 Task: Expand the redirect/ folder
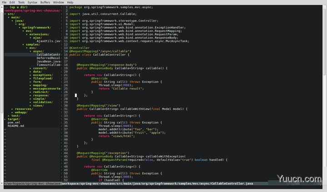tap(40, 92)
